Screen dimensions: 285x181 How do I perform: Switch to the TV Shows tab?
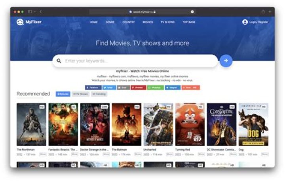81,94
